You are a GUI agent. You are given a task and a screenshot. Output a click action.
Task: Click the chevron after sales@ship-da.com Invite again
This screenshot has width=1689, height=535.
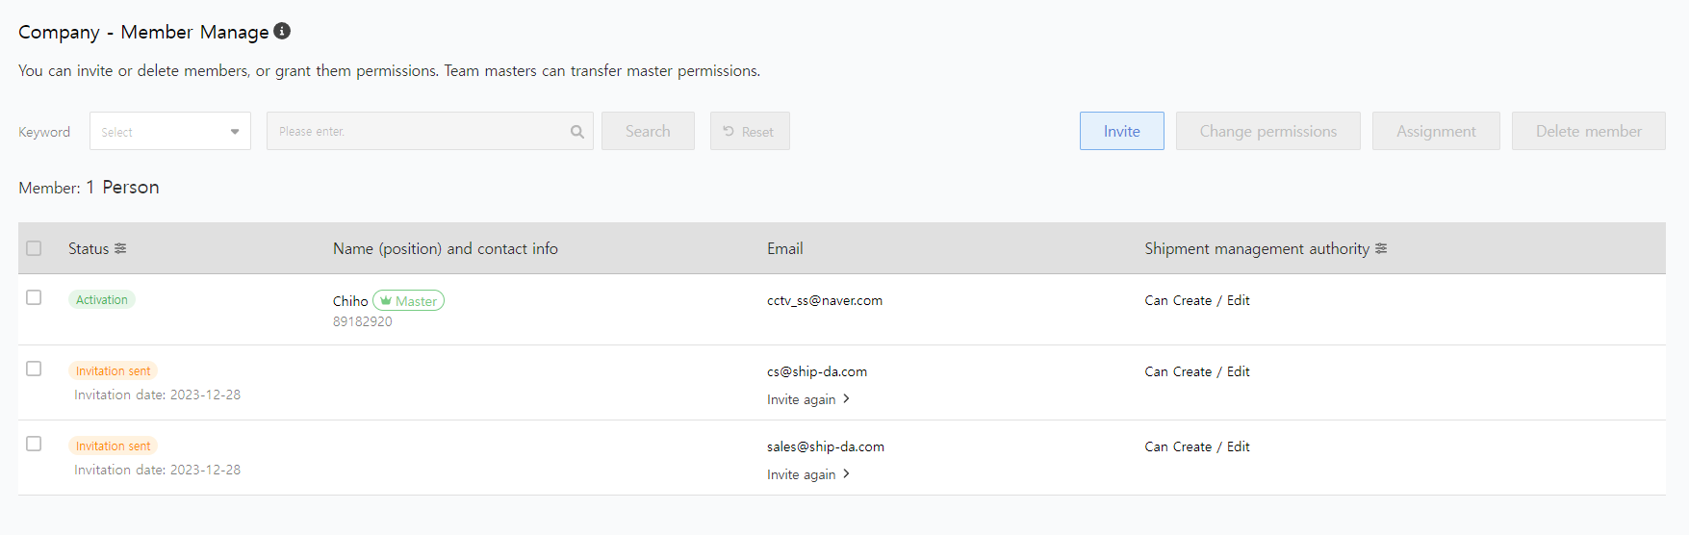pyautogui.click(x=846, y=473)
